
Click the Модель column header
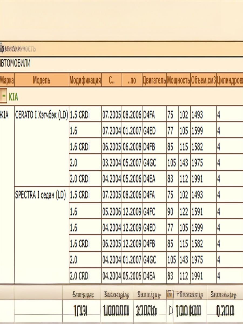pos(42,80)
